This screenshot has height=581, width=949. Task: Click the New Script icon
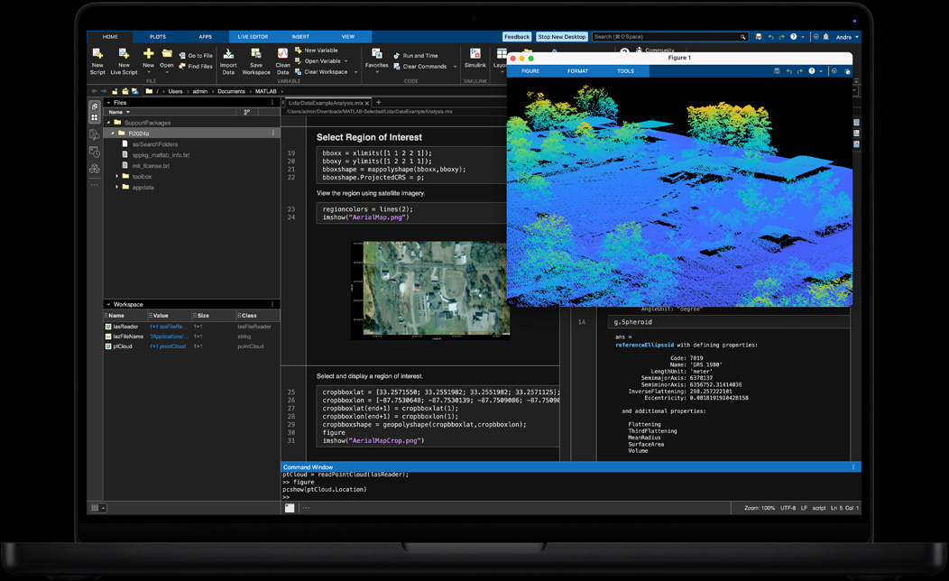click(97, 54)
